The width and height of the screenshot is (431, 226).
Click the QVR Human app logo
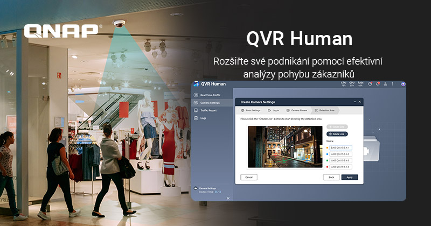coord(197,84)
